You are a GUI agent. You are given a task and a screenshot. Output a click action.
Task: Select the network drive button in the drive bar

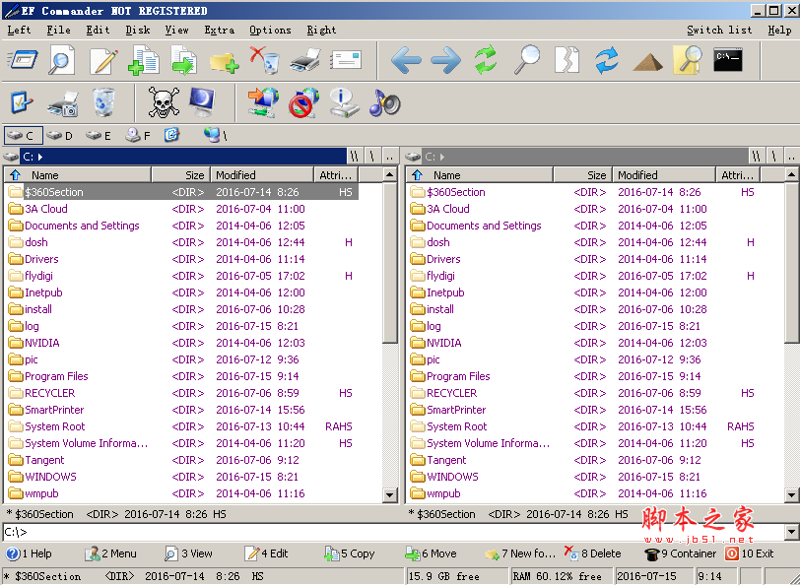click(216, 136)
